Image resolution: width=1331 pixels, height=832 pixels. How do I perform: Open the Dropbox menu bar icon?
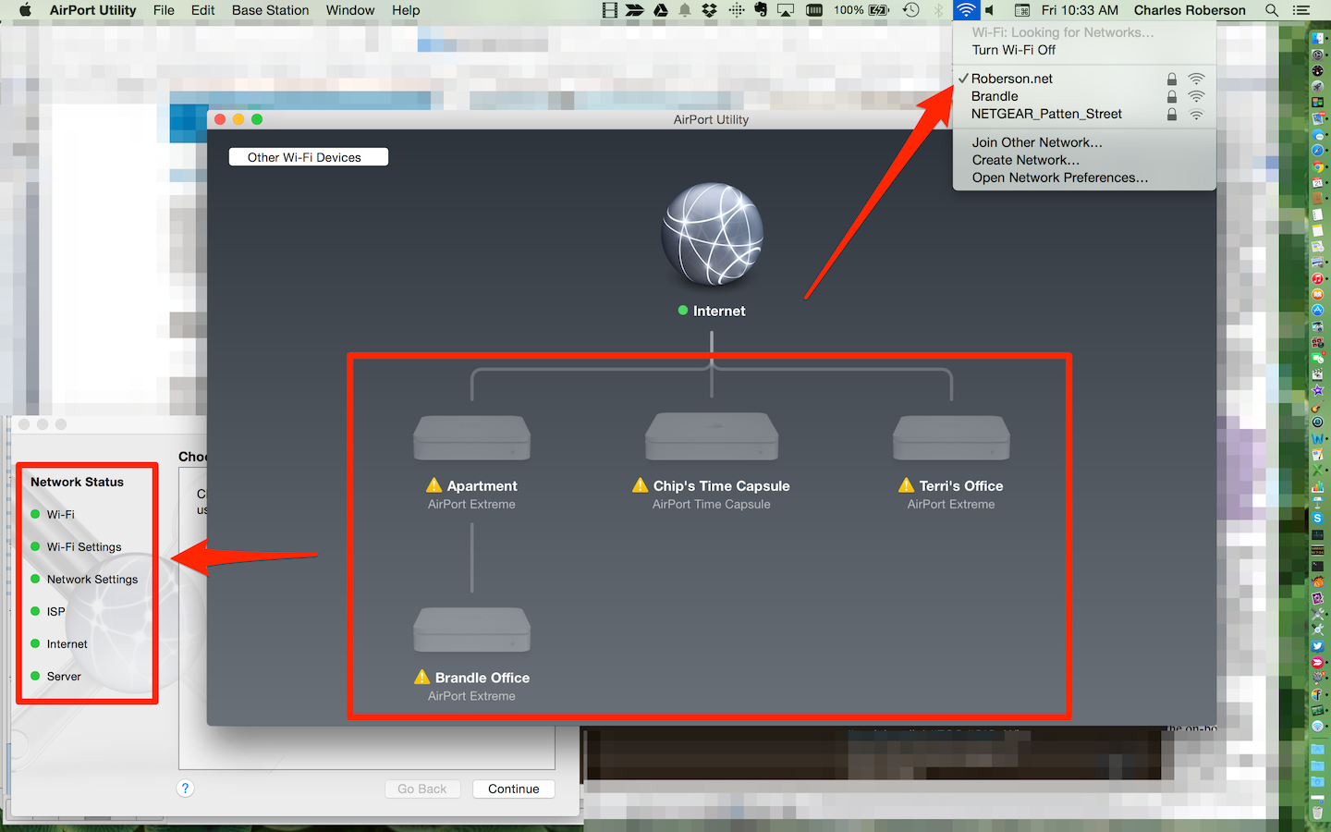709,10
